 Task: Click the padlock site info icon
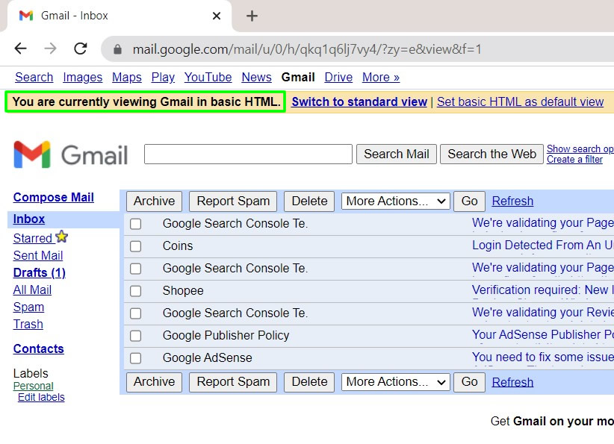coord(117,49)
